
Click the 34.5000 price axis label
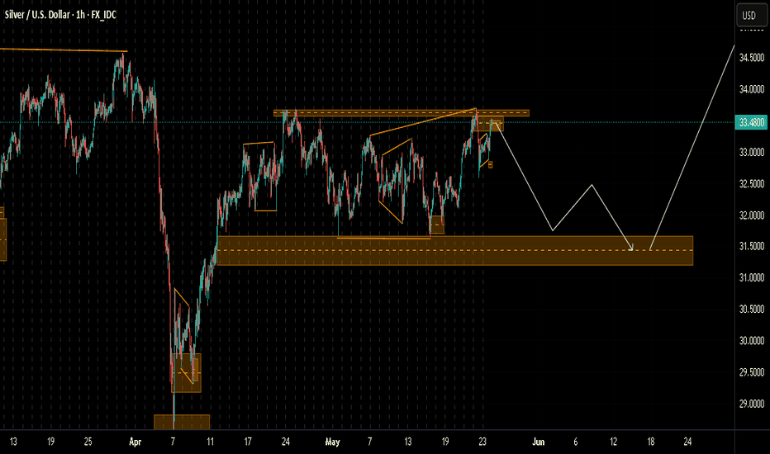(x=751, y=58)
